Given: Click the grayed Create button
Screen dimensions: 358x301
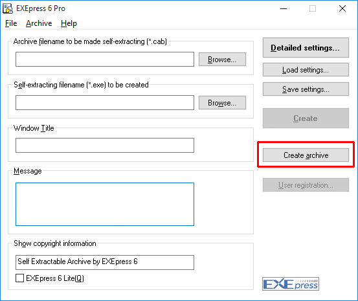Looking at the screenshot, I should tap(306, 118).
